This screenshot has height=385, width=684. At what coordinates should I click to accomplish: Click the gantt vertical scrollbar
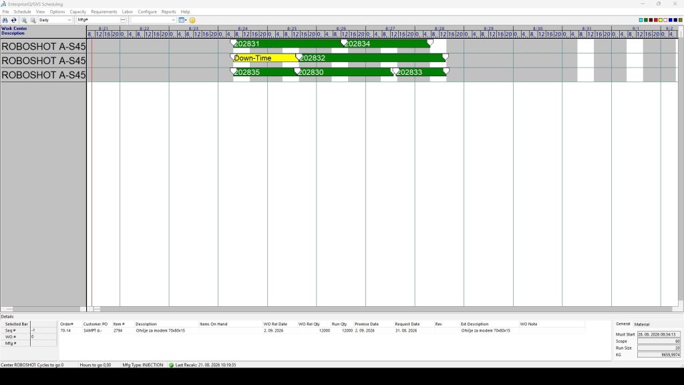tap(681, 166)
